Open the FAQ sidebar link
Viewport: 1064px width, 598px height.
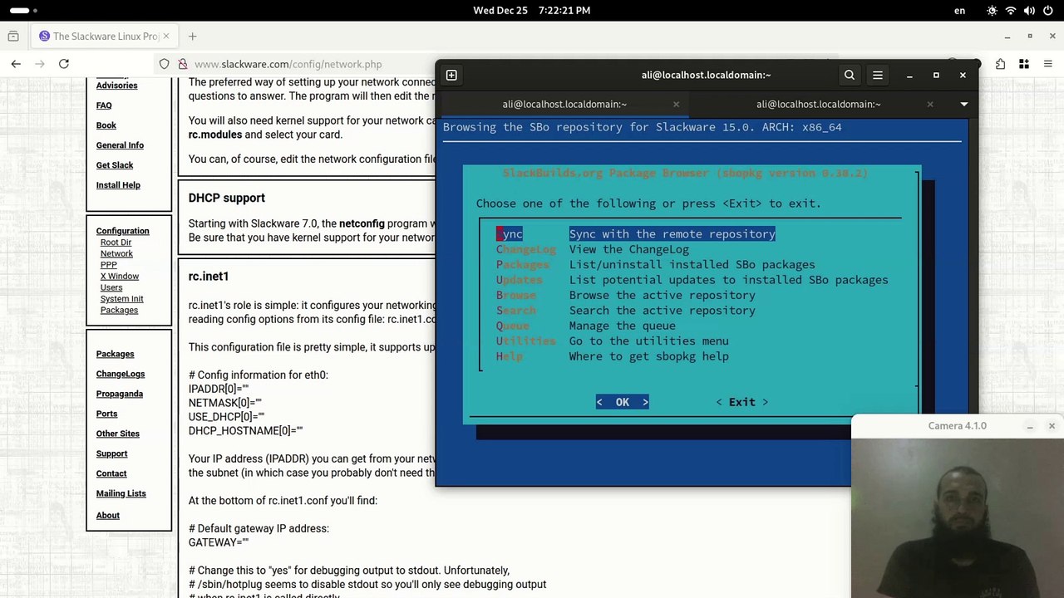coord(104,105)
